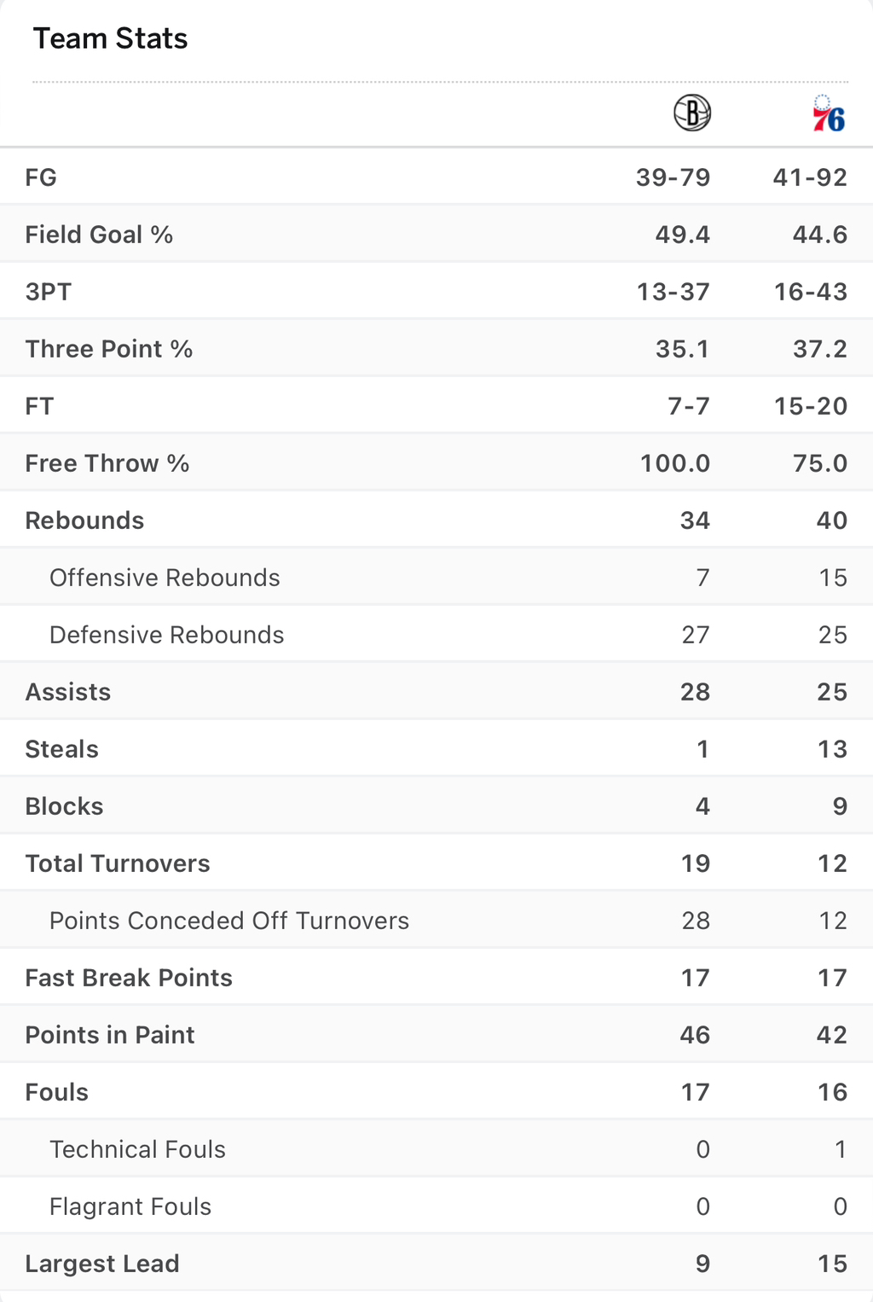
Task: Select the Offensive Rebounds sub-row
Action: [x=436, y=577]
